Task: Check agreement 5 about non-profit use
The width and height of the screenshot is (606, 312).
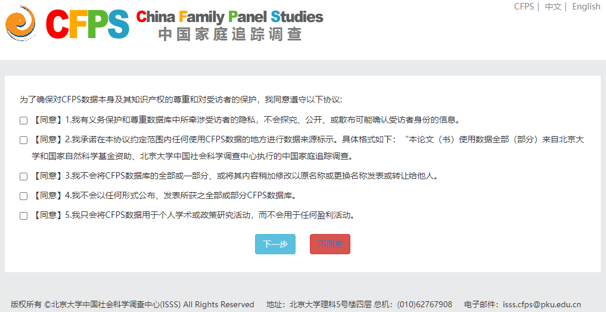Action: pyautogui.click(x=24, y=216)
